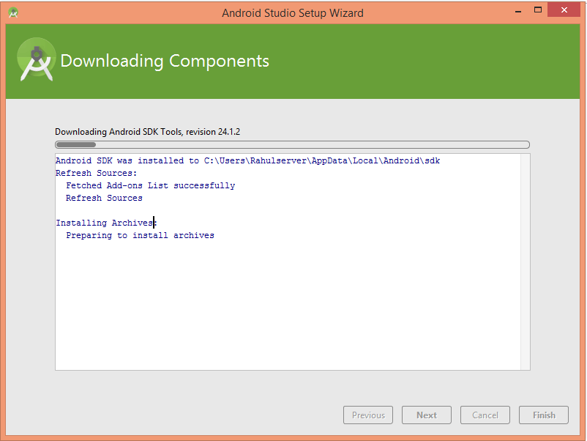Viewport: 587px width, 441px height.
Task: Click the Cancel button
Action: tap(485, 415)
